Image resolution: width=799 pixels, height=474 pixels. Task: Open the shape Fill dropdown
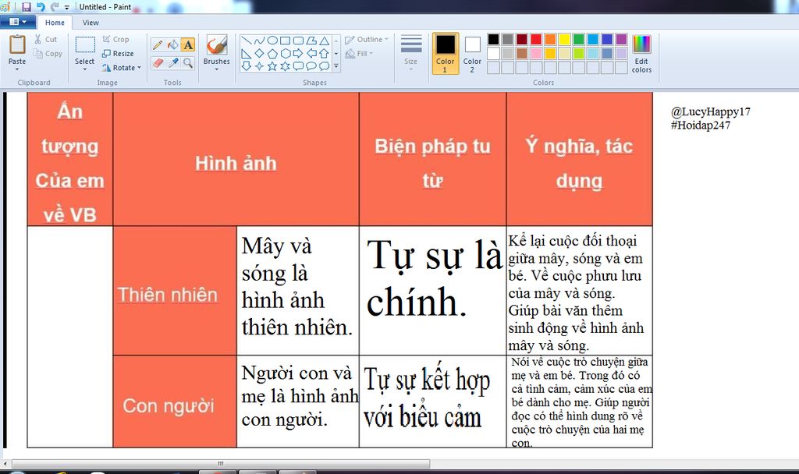360,54
